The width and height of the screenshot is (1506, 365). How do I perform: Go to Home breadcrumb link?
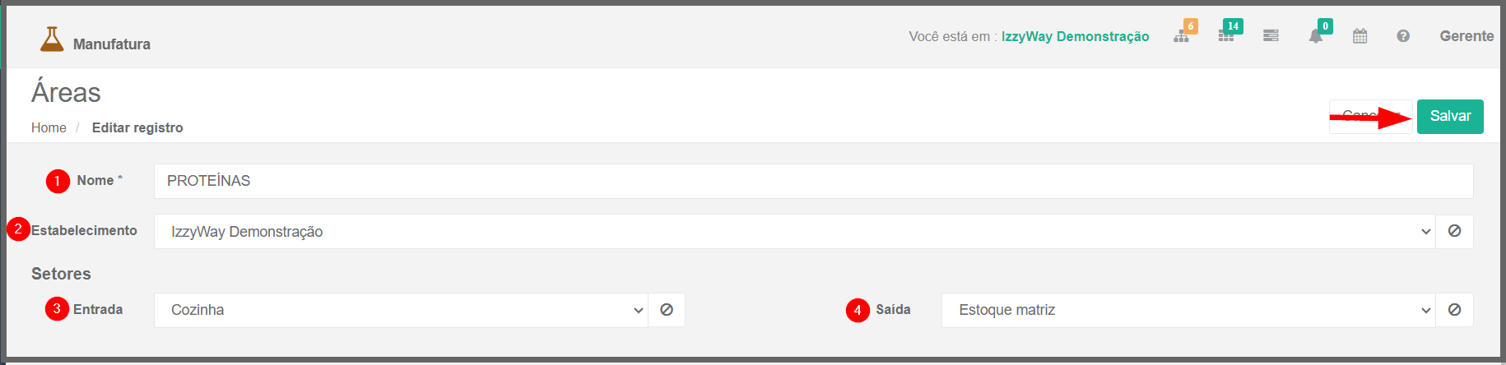[x=49, y=127]
